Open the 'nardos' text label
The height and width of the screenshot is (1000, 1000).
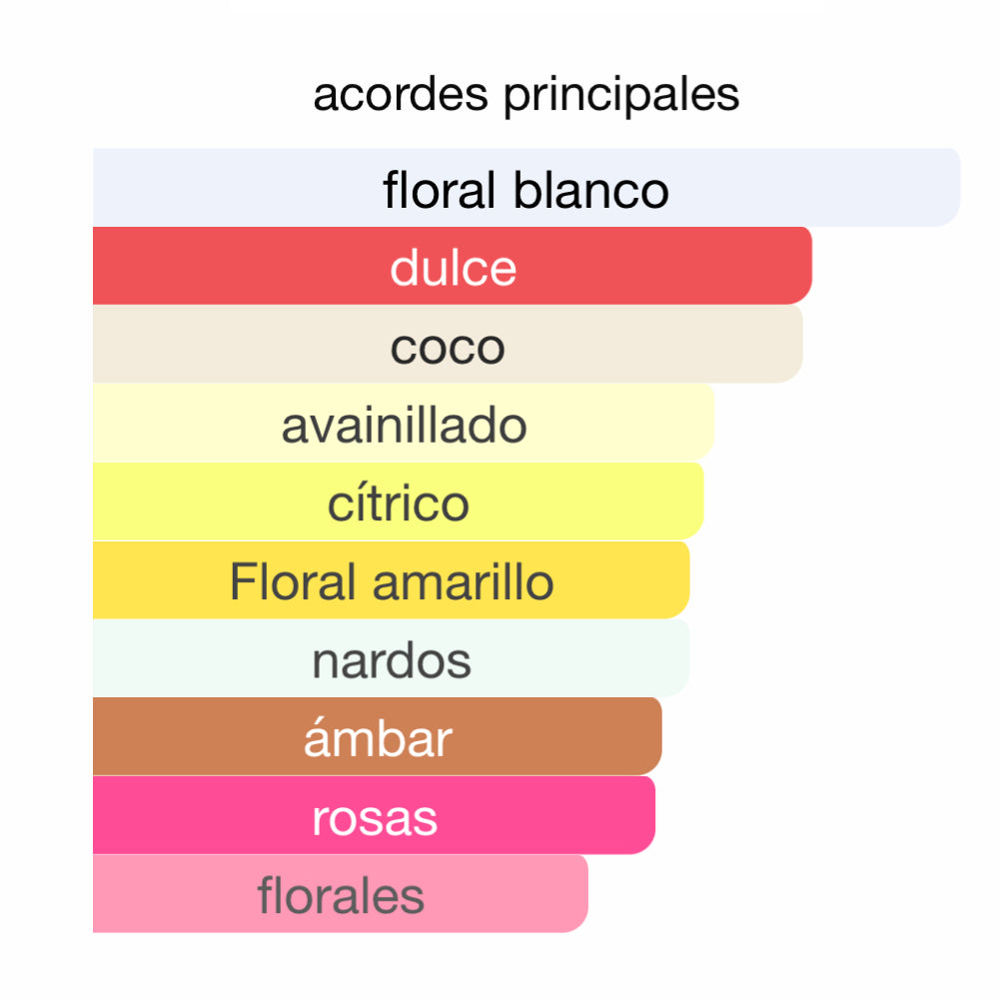391,660
